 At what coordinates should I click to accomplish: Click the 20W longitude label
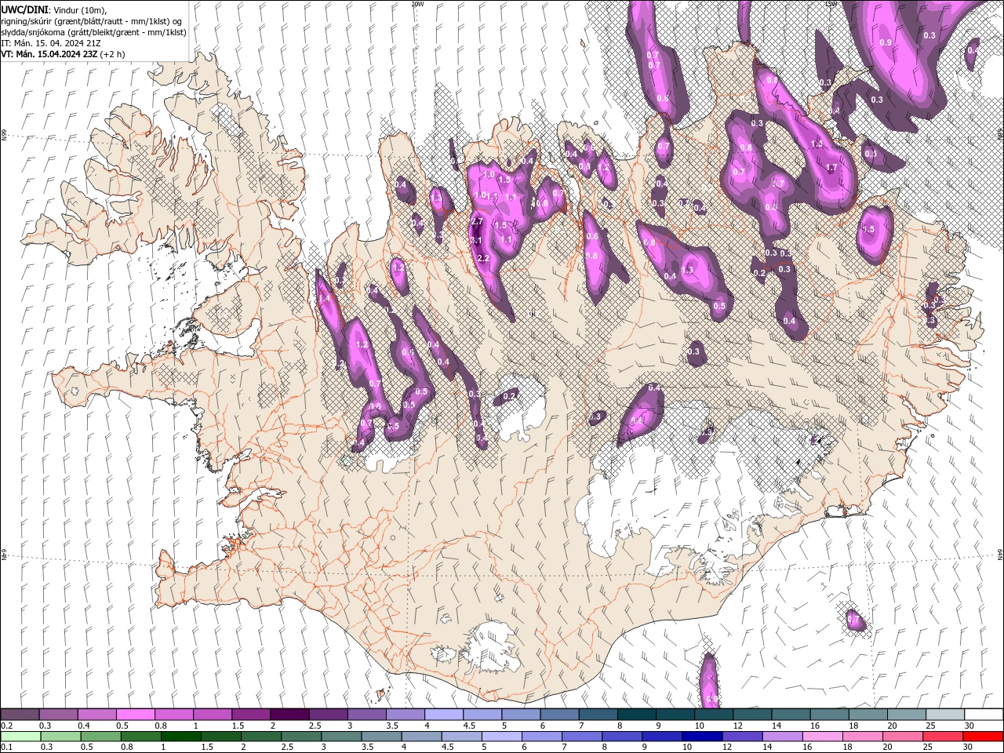coord(417,4)
